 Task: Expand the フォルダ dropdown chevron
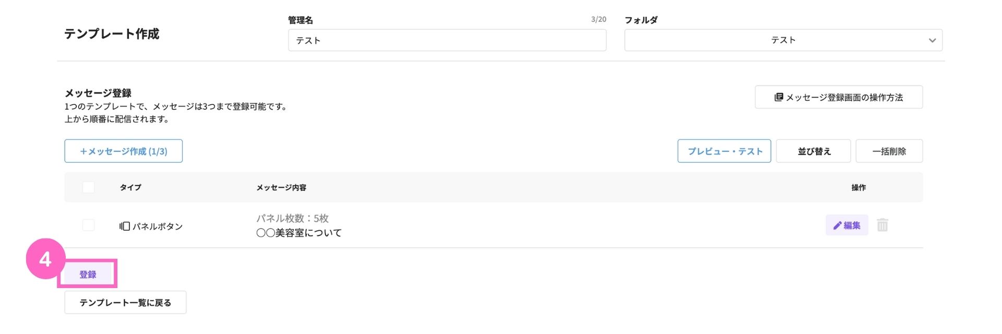[x=932, y=40]
